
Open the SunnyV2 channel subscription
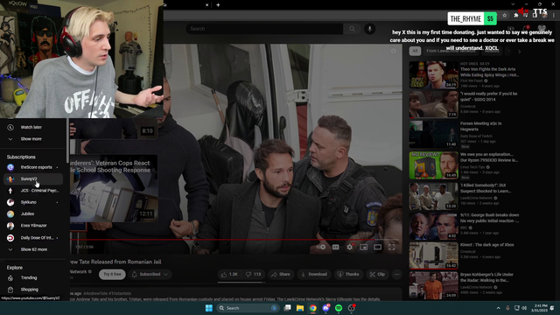click(x=33, y=178)
